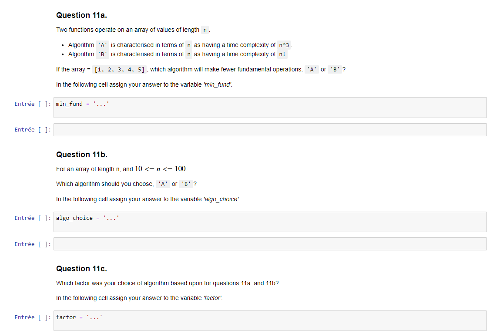Click the Question 11b heading

[x=82, y=154]
